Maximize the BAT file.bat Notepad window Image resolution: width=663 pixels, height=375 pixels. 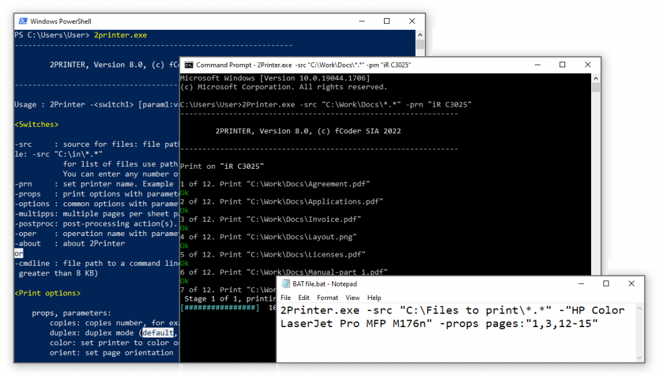coord(605,284)
